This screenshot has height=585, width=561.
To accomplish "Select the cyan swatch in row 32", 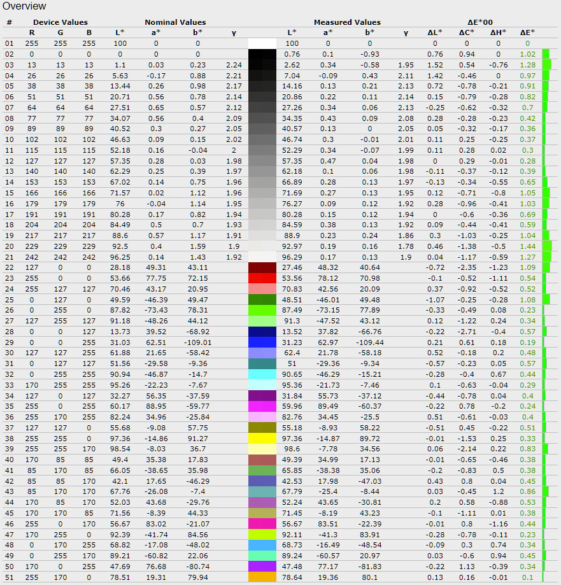I will (x=262, y=374).
